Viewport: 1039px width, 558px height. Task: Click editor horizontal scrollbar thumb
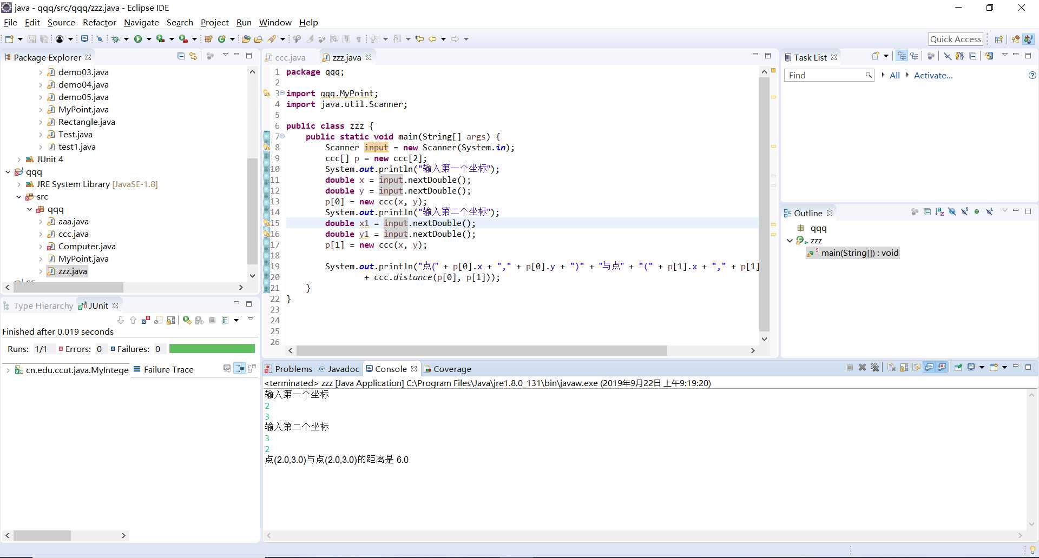[x=482, y=350]
